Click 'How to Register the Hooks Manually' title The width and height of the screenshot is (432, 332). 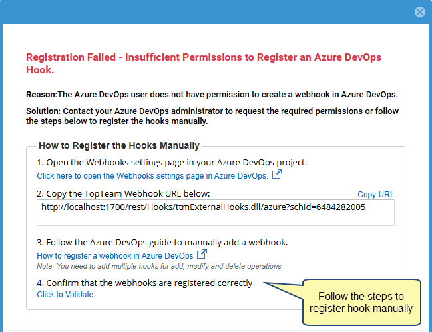pos(119,145)
